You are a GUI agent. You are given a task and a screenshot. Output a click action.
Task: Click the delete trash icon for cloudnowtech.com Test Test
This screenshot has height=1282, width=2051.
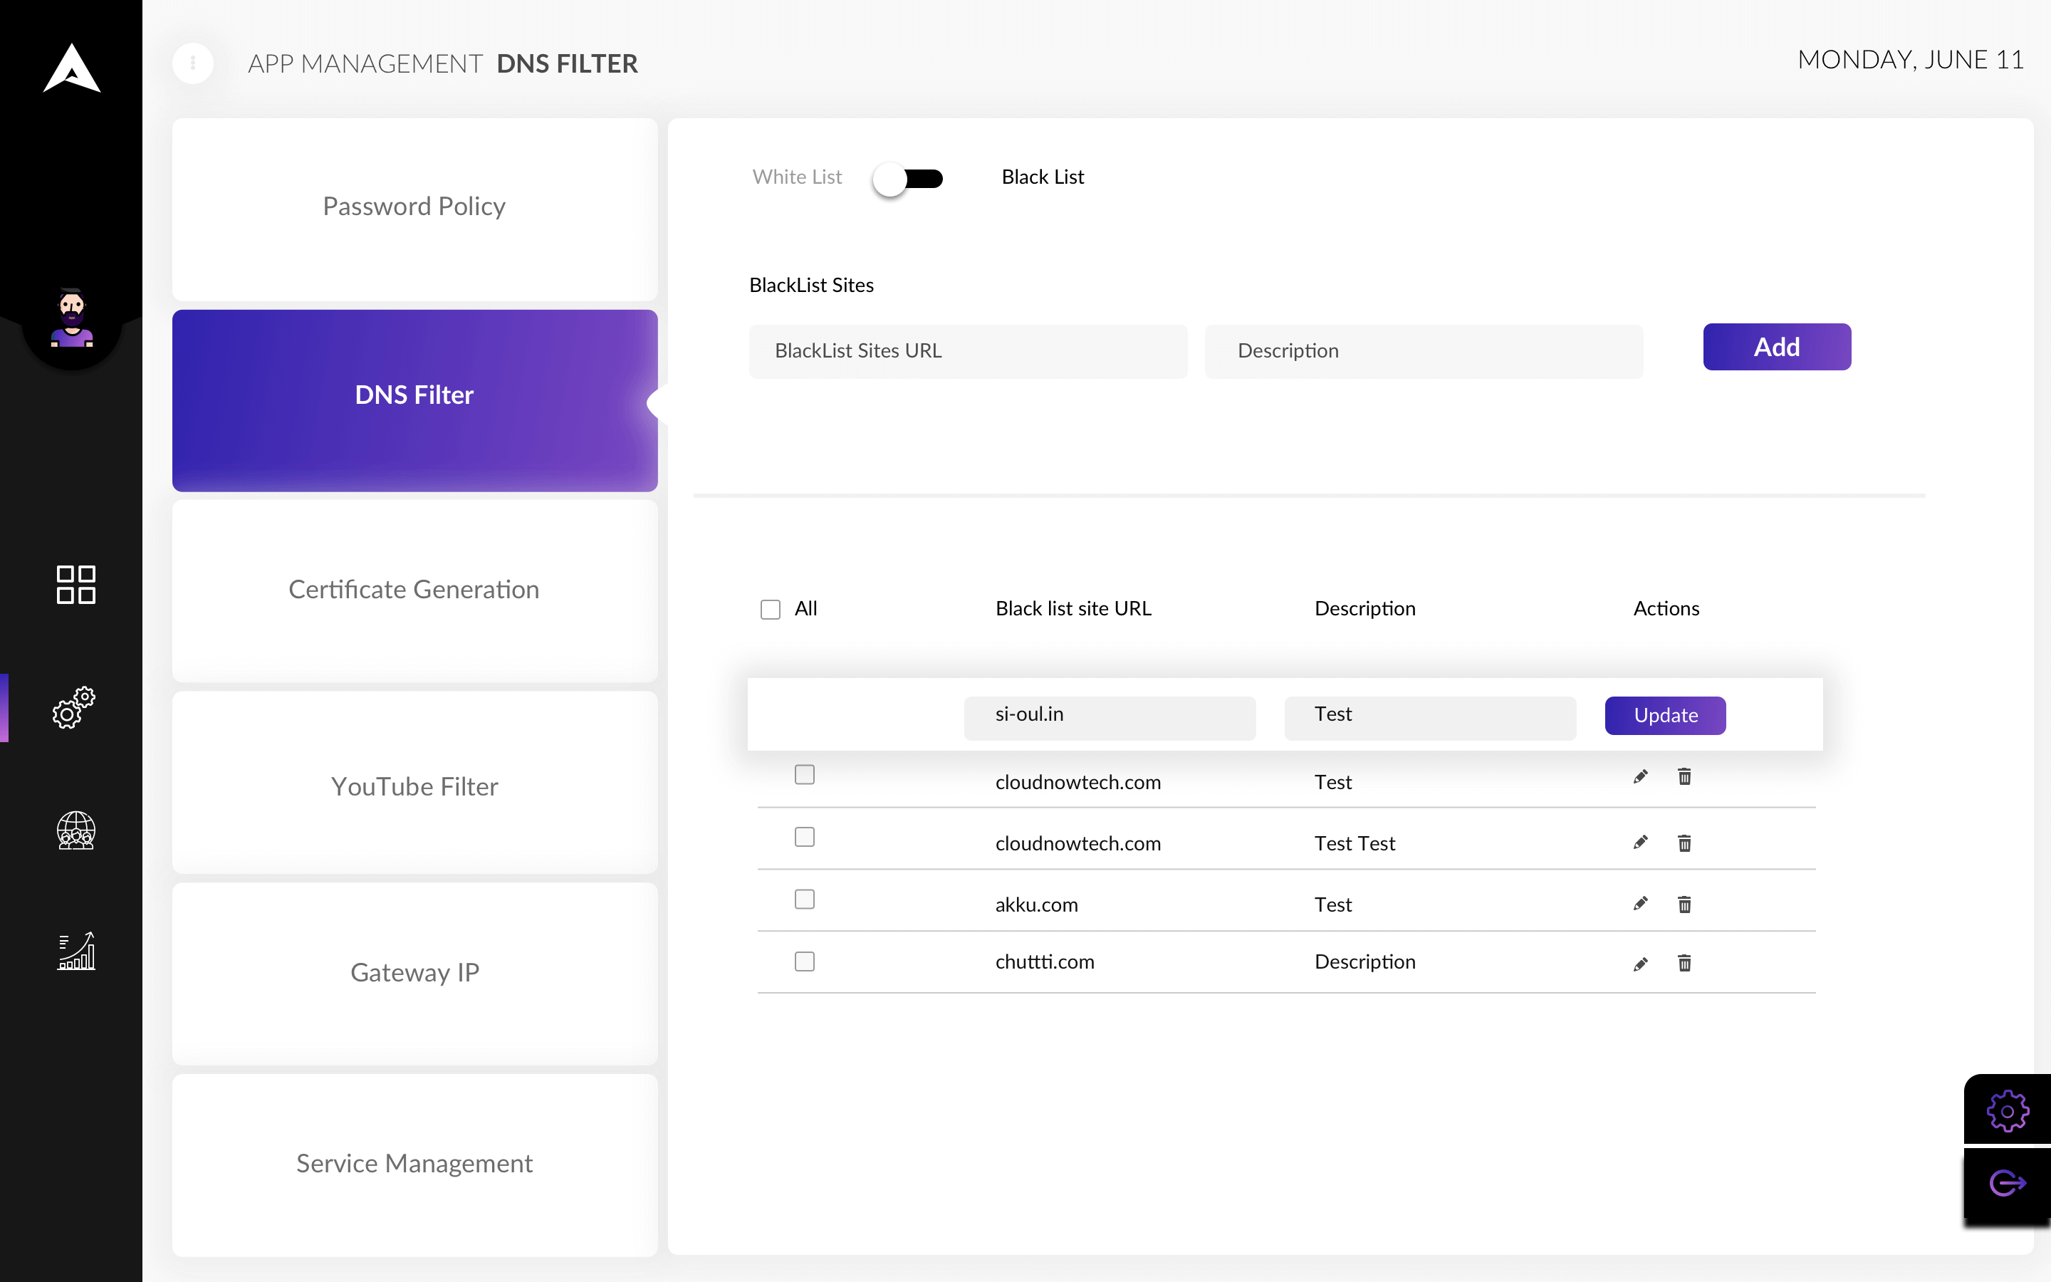tap(1684, 842)
